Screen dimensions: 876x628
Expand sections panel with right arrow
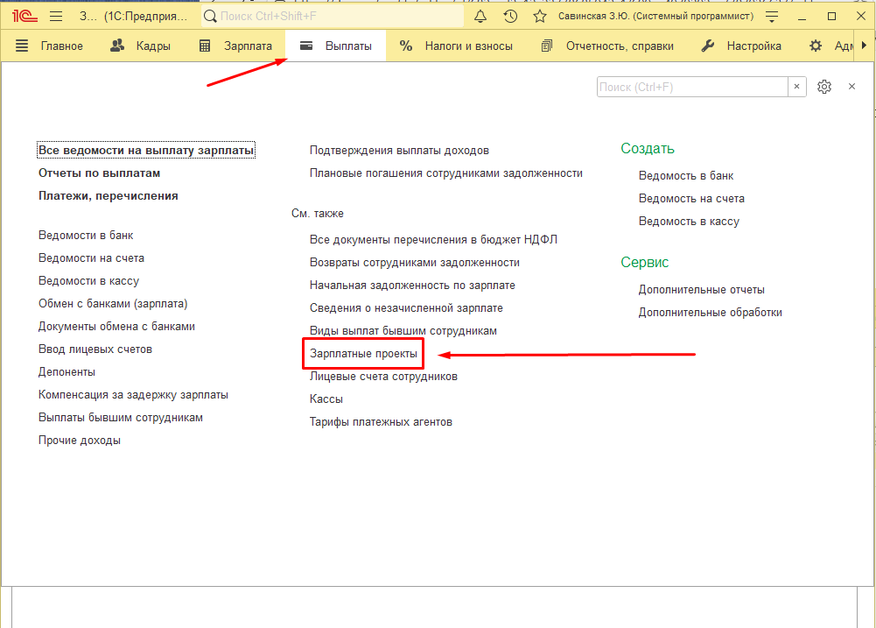tap(865, 46)
